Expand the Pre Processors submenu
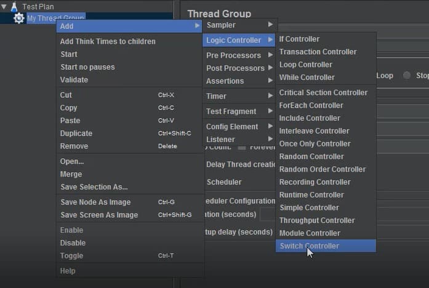429x288 pixels. click(239, 55)
